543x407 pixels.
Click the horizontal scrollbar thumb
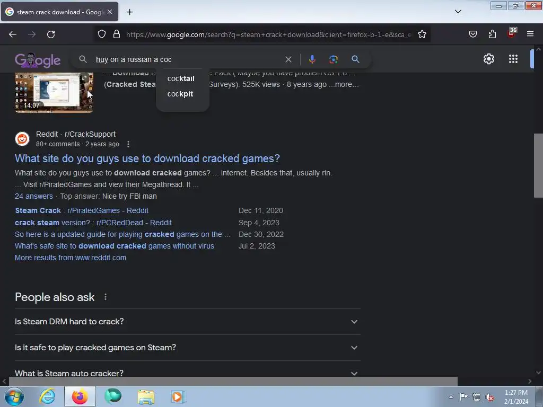233,382
